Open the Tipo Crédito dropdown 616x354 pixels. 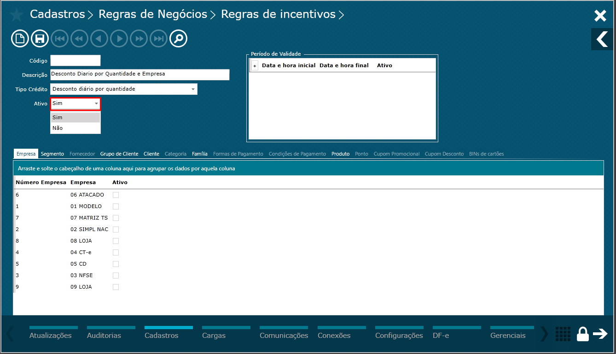coord(124,89)
